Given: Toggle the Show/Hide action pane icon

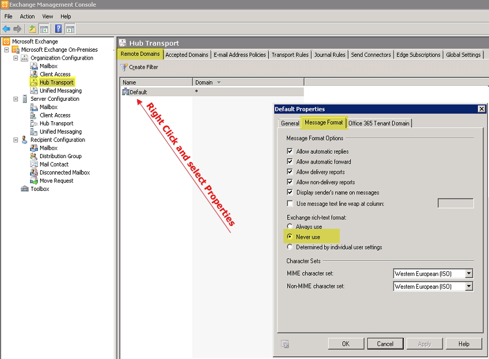Looking at the screenshot, I should tap(70, 29).
